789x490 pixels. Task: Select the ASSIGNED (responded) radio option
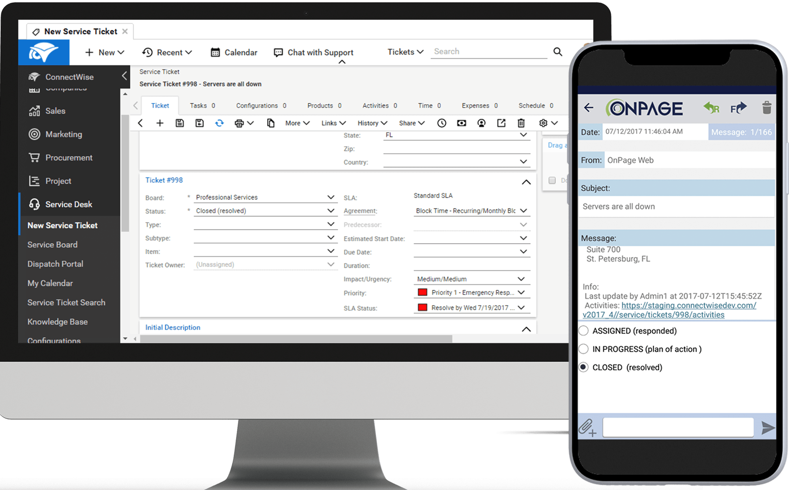pyautogui.click(x=583, y=331)
